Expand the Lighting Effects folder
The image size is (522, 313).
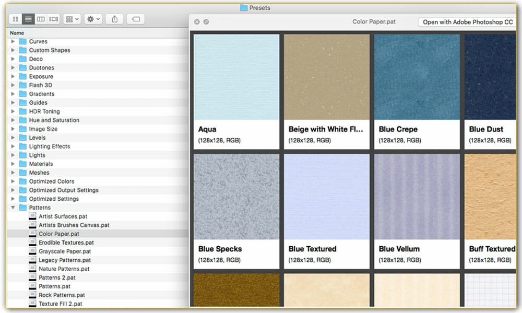(x=13, y=147)
